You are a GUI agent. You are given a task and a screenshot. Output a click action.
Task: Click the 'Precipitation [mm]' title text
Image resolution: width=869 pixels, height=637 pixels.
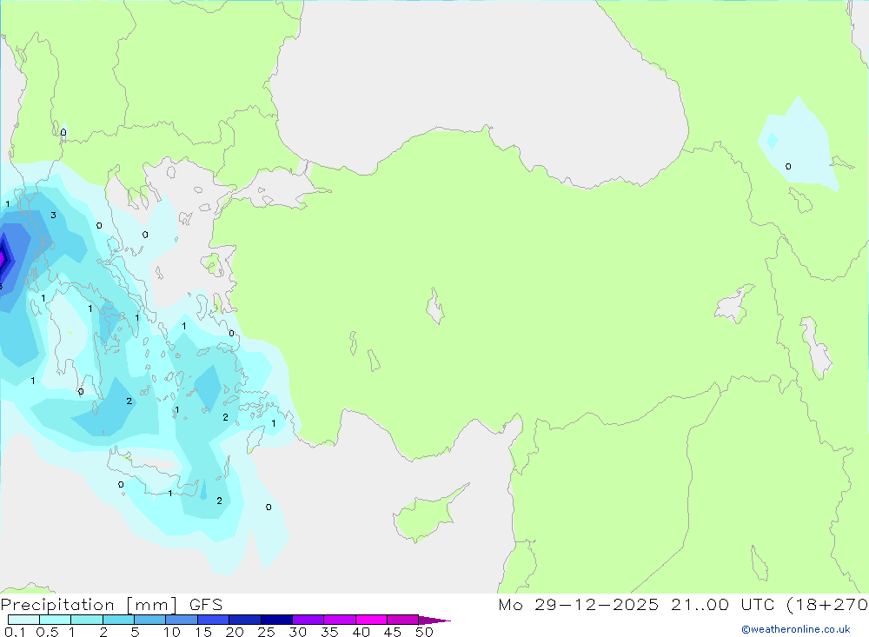tap(89, 605)
